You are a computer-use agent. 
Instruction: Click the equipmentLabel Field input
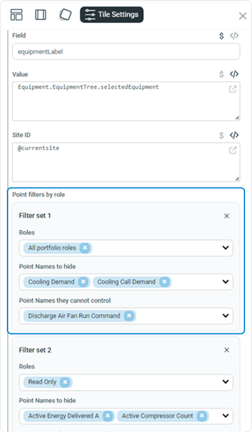[x=126, y=51]
